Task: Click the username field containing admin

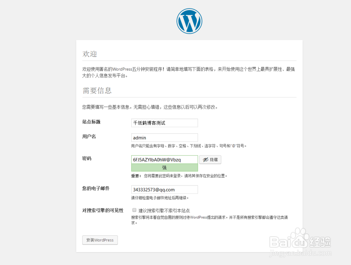Action: (x=165, y=137)
